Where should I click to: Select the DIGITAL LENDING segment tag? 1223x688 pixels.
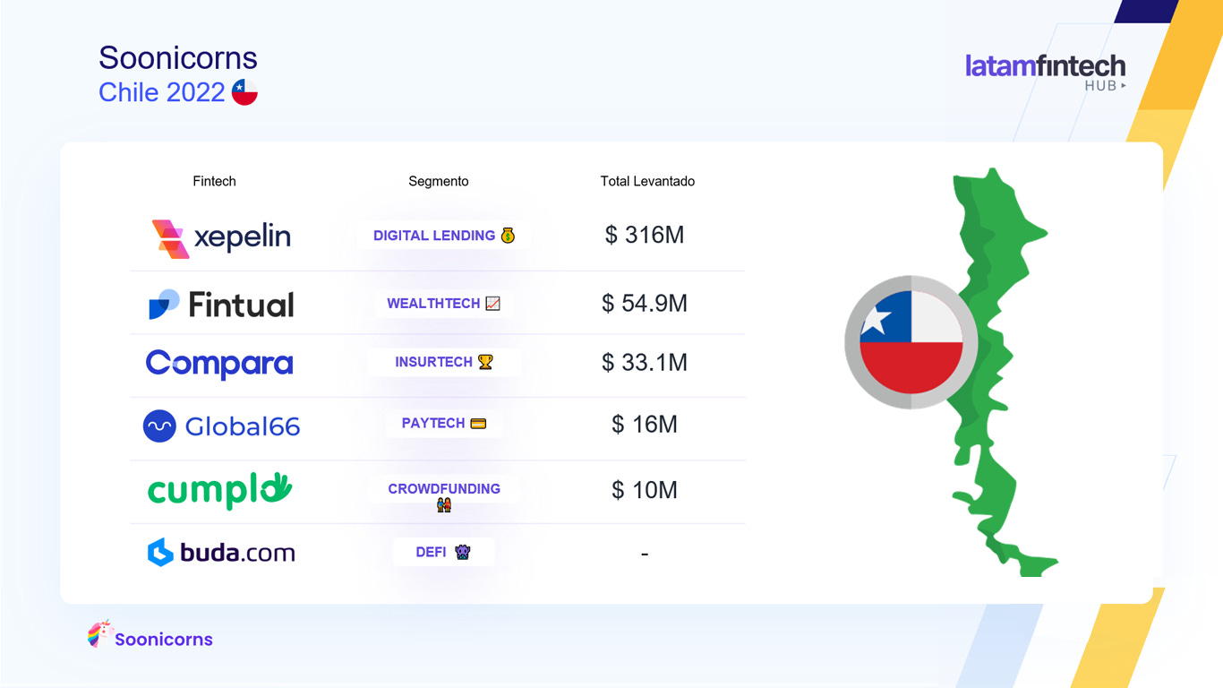coord(443,236)
